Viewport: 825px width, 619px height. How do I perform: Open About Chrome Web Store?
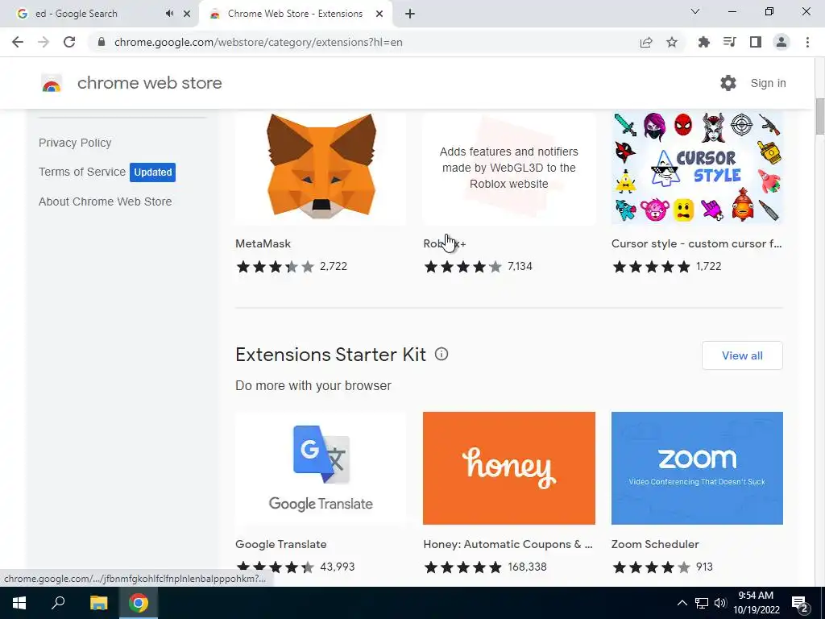point(106,201)
